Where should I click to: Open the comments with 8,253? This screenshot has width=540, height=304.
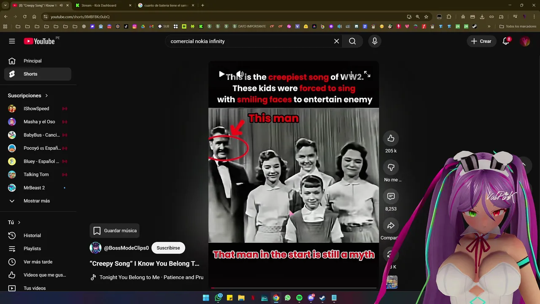point(391,196)
